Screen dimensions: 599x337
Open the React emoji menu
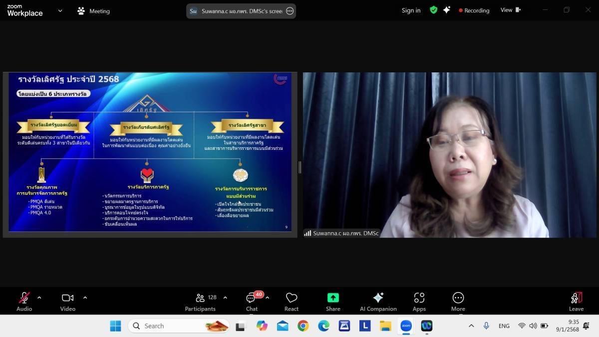pyautogui.click(x=292, y=302)
